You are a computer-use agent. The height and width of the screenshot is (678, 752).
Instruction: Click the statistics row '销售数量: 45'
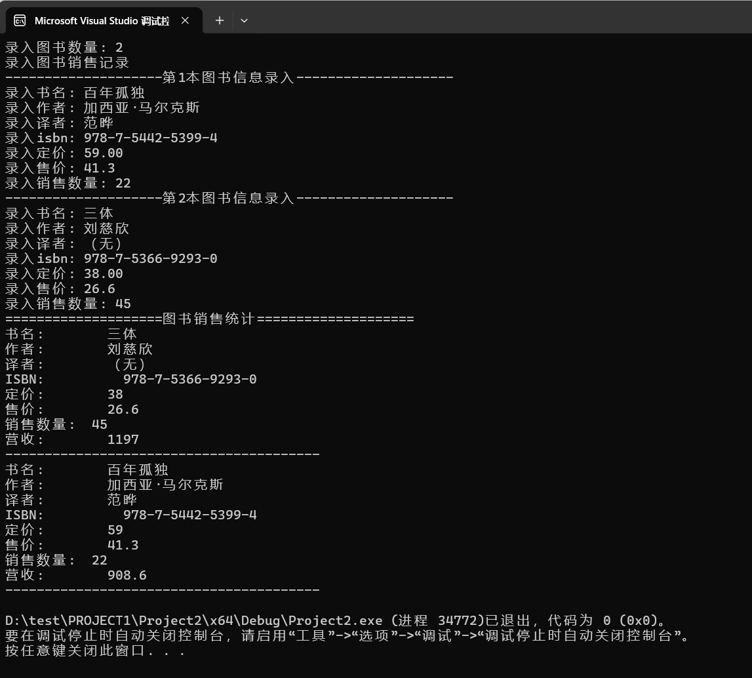(56, 425)
